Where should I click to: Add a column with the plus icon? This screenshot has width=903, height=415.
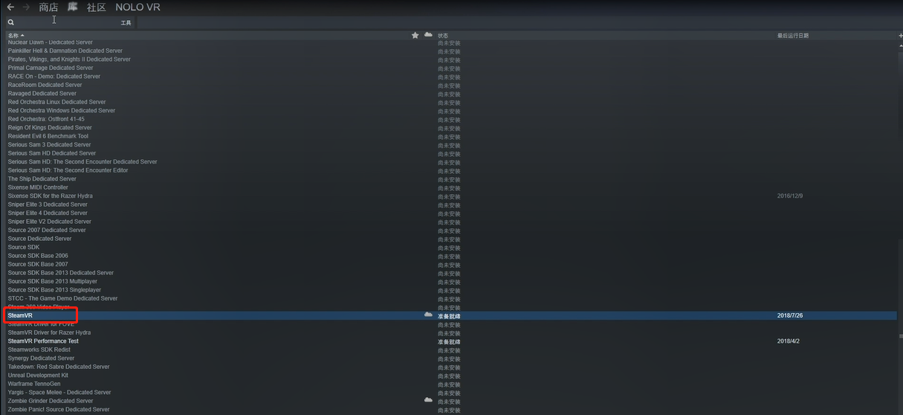(x=900, y=35)
